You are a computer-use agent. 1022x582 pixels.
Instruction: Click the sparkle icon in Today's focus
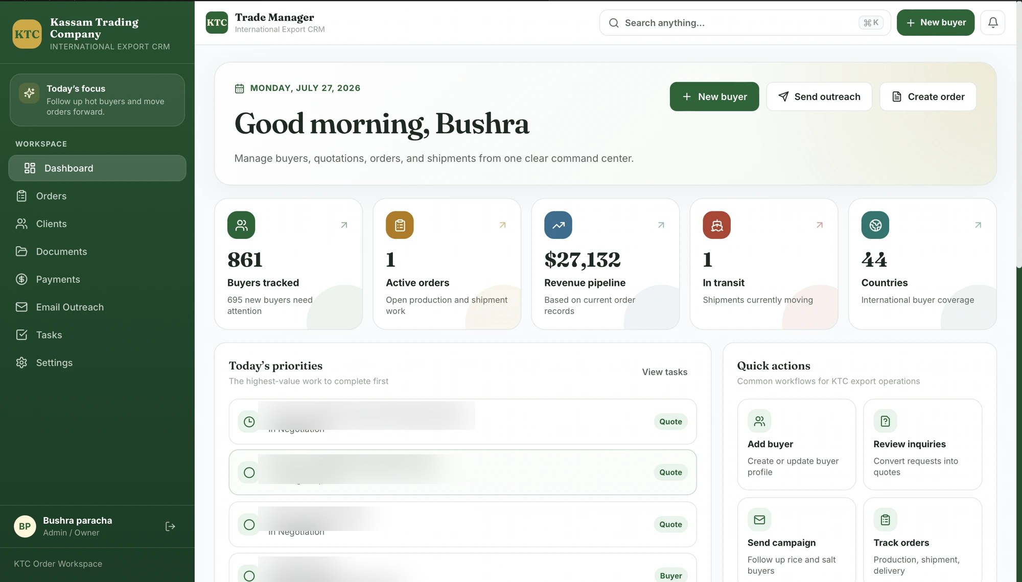29,93
